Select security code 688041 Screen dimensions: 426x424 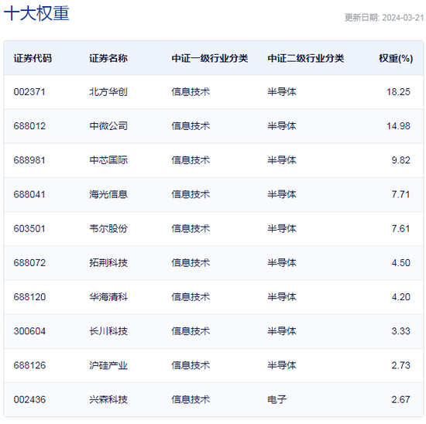click(29, 194)
